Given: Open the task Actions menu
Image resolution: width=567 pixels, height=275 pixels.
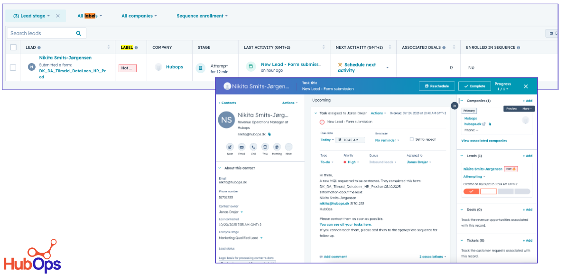Looking at the screenshot, I should pyautogui.click(x=378, y=113).
